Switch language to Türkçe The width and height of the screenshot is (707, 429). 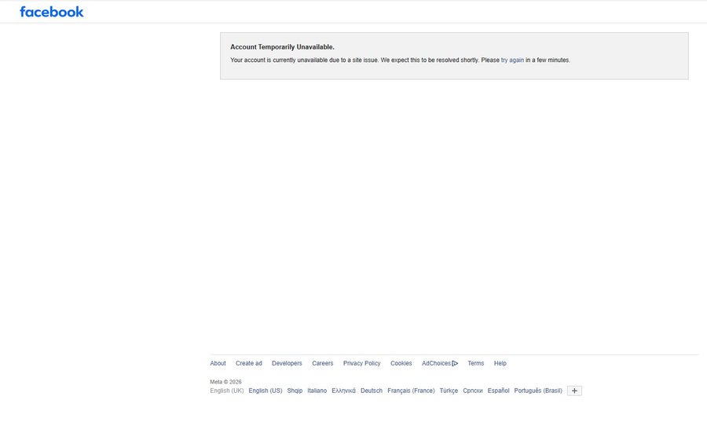point(449,391)
